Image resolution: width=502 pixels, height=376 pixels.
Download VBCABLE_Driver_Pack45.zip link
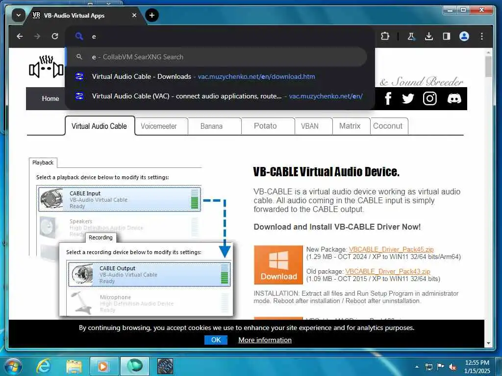tap(391, 249)
